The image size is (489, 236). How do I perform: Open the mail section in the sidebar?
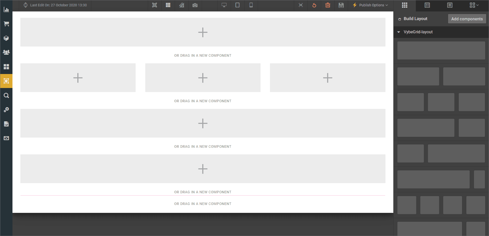(6, 138)
